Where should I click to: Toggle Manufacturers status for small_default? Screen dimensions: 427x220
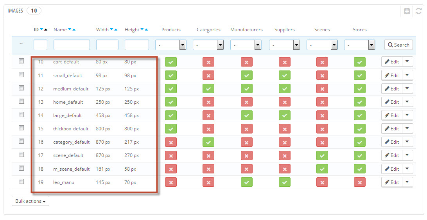(x=247, y=75)
